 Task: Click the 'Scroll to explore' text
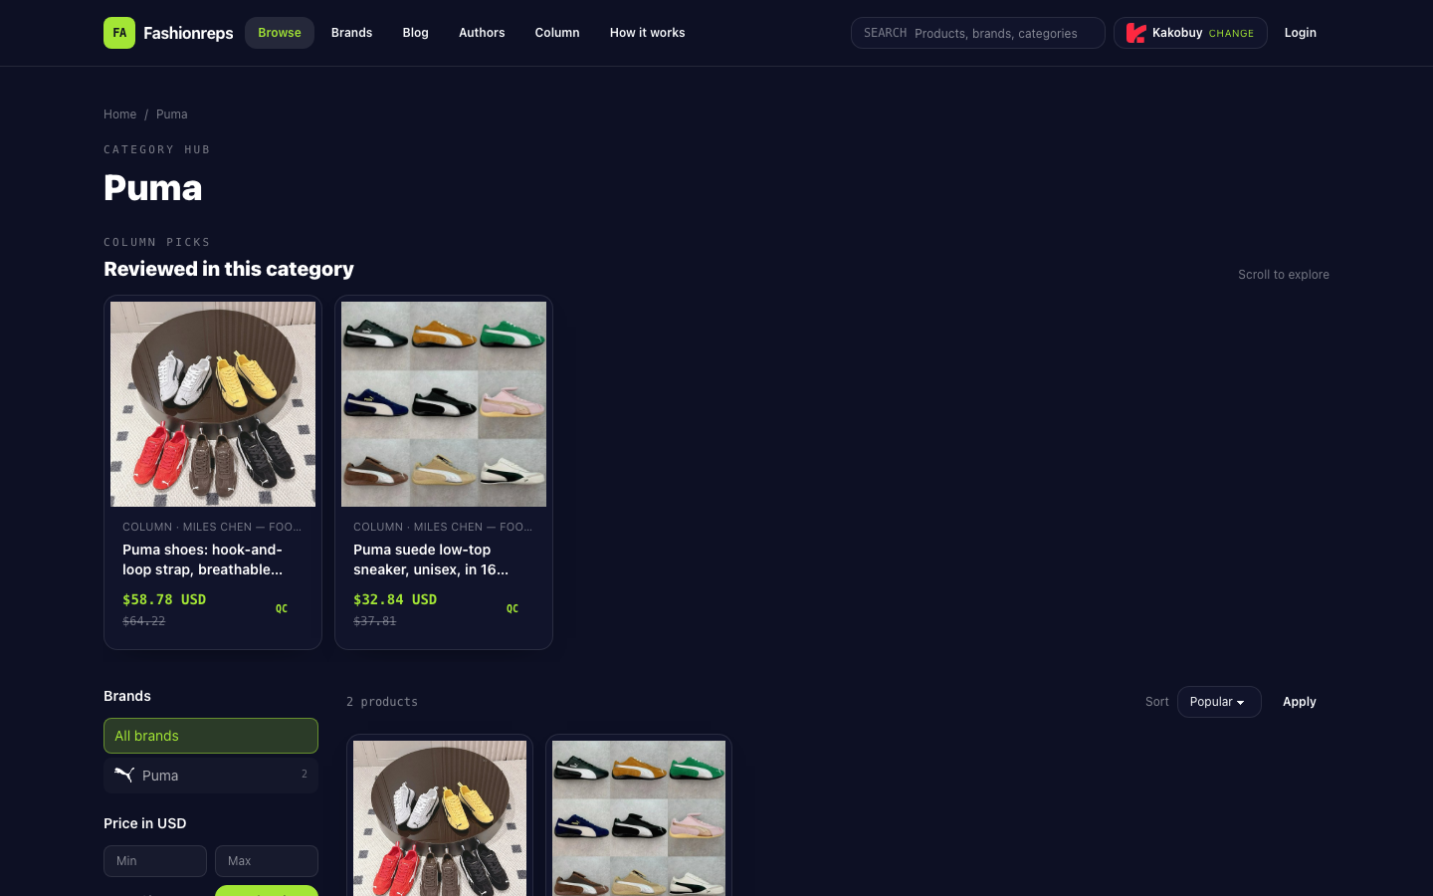(1284, 275)
